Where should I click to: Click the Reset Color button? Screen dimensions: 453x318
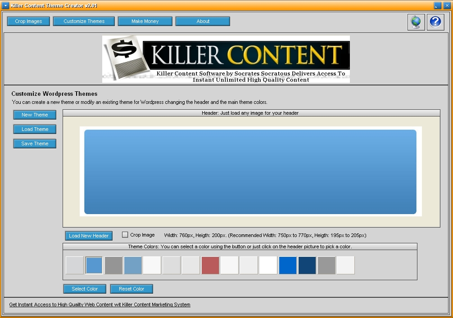pyautogui.click(x=131, y=289)
